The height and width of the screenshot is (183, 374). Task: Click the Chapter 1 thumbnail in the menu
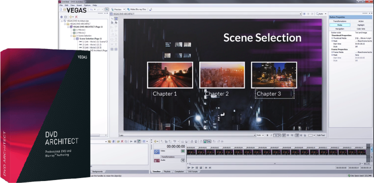coord(170,75)
